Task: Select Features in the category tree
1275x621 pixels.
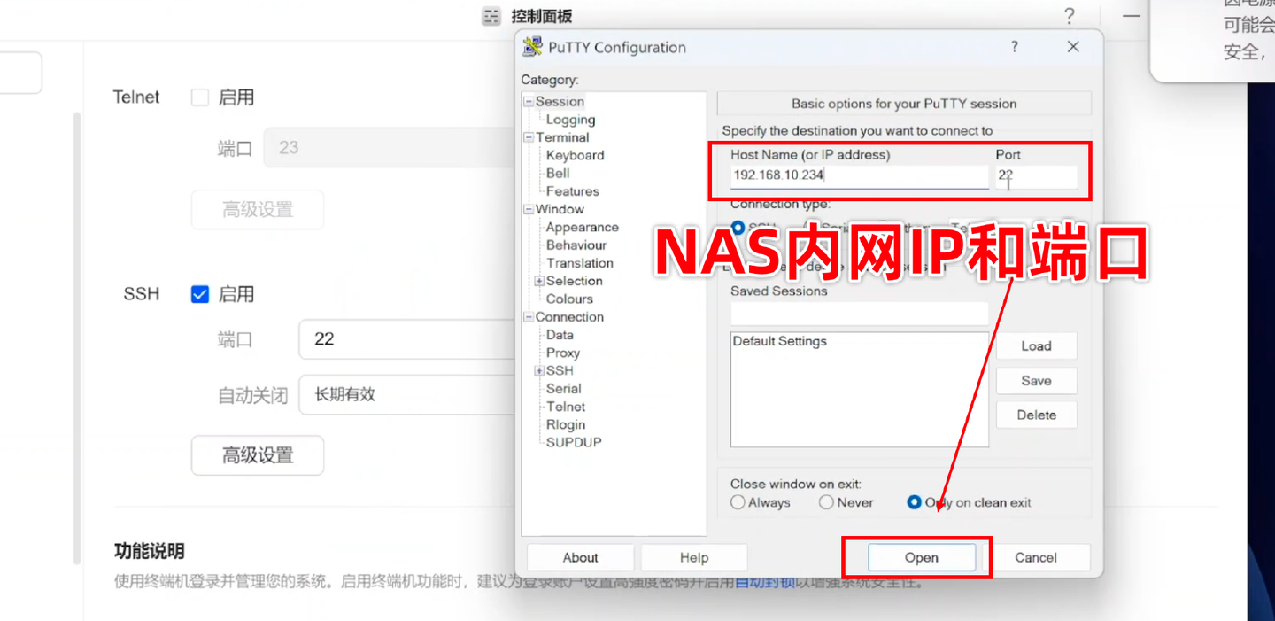Action: tap(572, 191)
